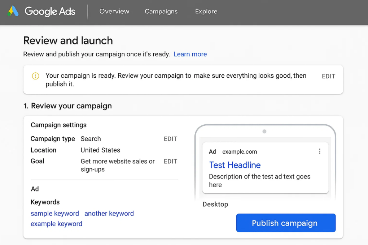Screen dimensions: 368x245
Task: Click the yellow info icon in banner
Action: [35, 76]
